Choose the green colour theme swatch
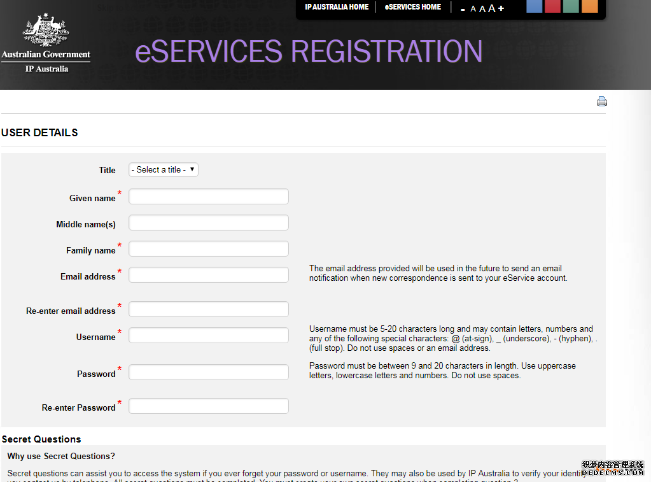The width and height of the screenshot is (651, 482). coord(571,6)
